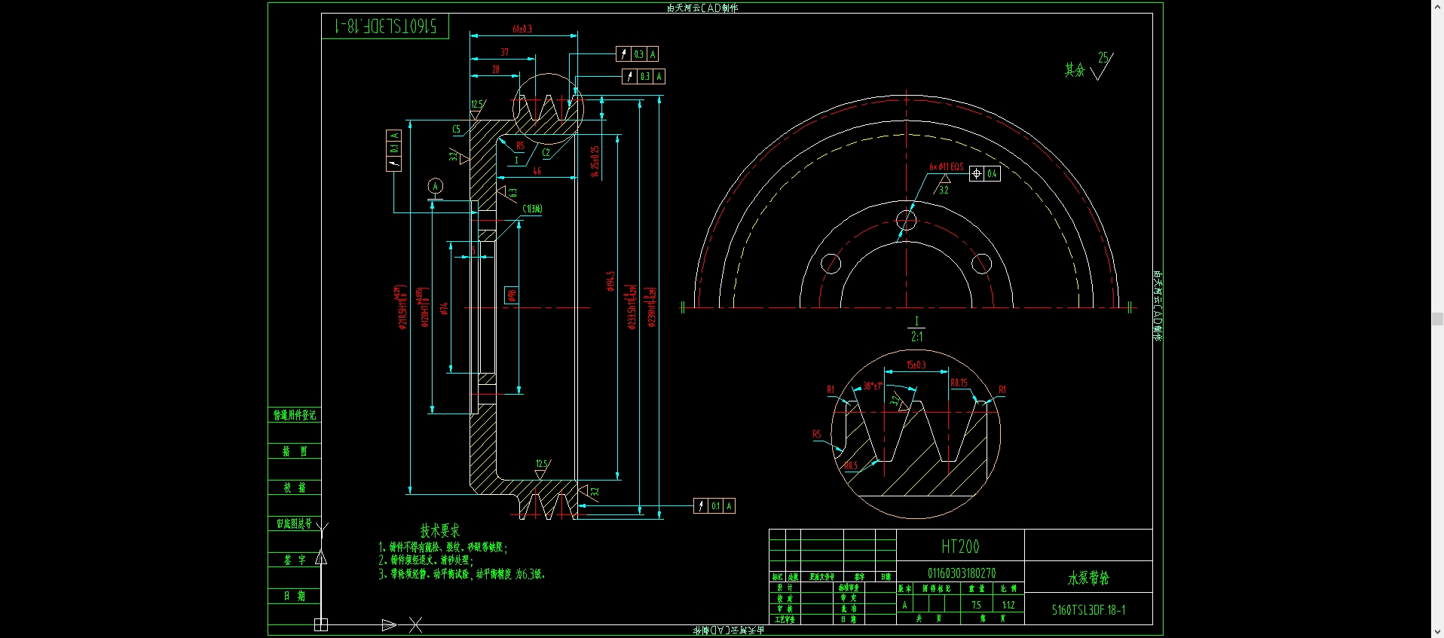The width and height of the screenshot is (1444, 638).
Task: Click the 1:1.2 scale cell
Action: tap(1008, 605)
